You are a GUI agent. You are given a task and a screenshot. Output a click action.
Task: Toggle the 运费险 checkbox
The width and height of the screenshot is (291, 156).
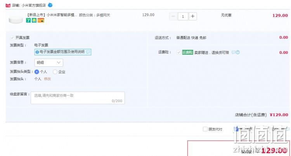(x=178, y=52)
